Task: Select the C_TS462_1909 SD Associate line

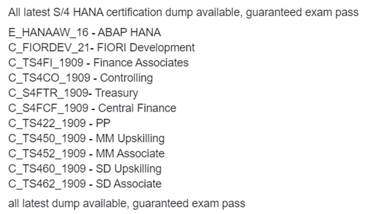Action: click(x=85, y=184)
